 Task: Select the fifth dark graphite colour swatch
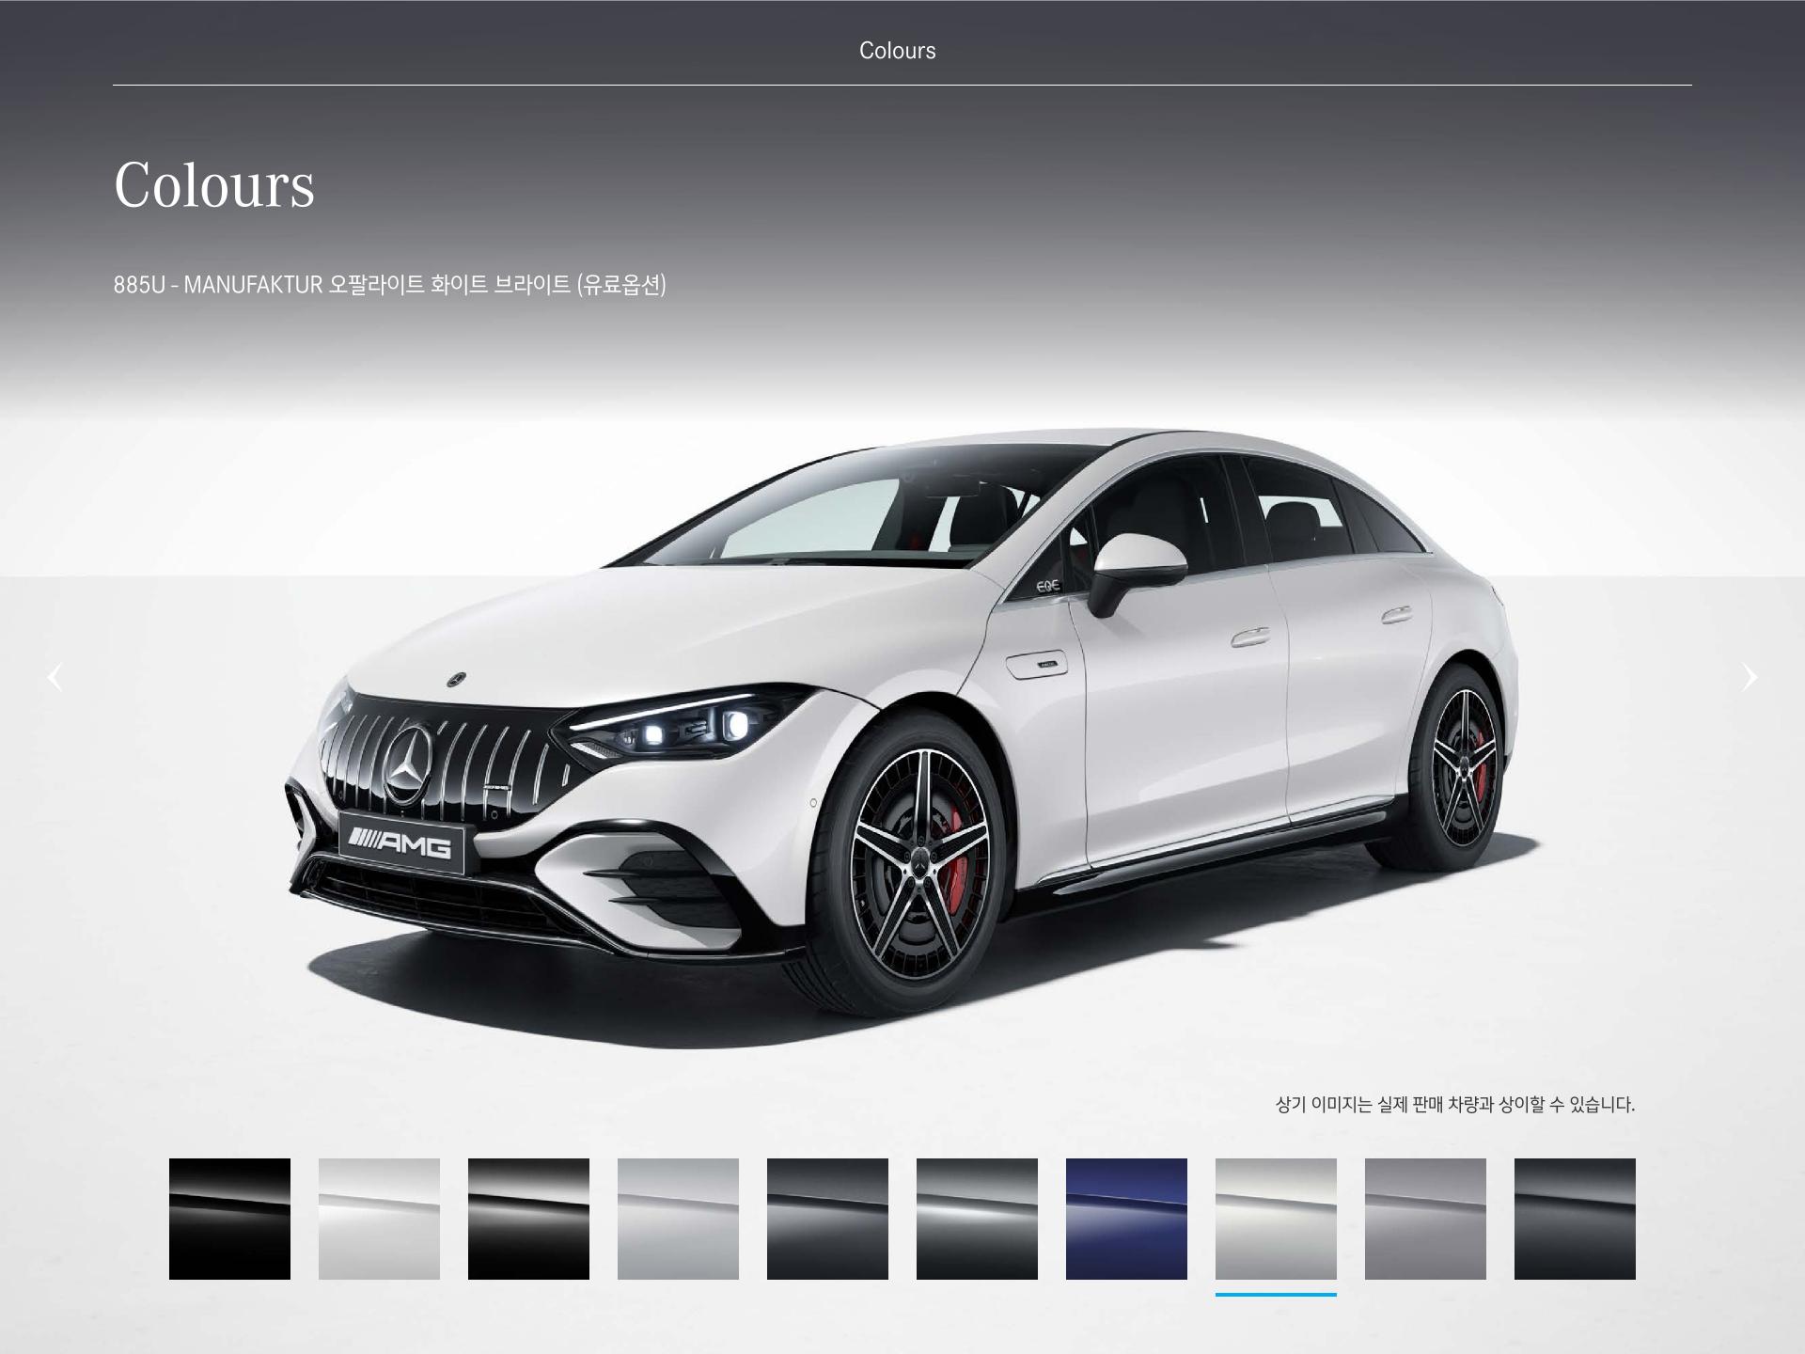coord(827,1219)
